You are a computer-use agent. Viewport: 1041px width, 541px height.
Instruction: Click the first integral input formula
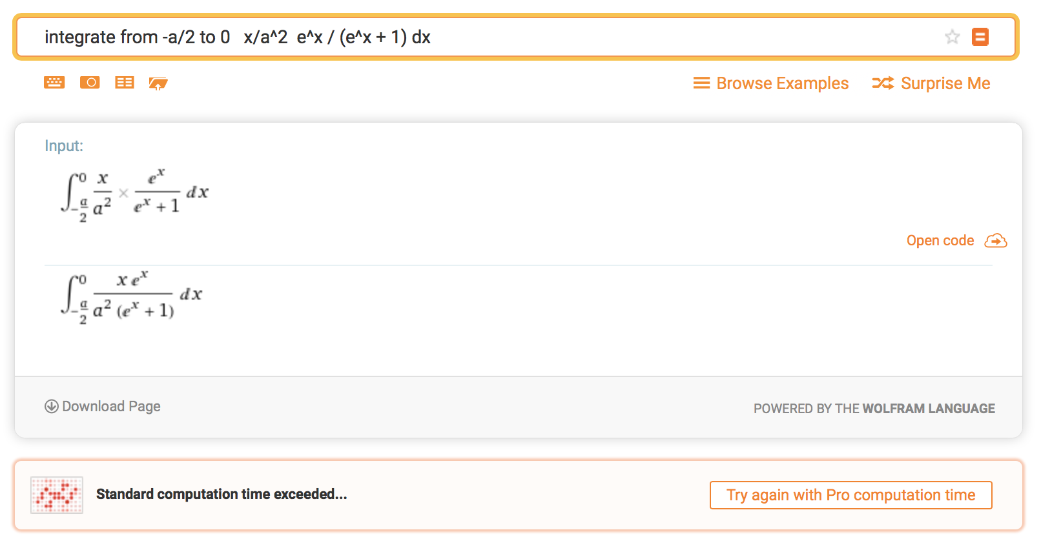[x=135, y=194]
